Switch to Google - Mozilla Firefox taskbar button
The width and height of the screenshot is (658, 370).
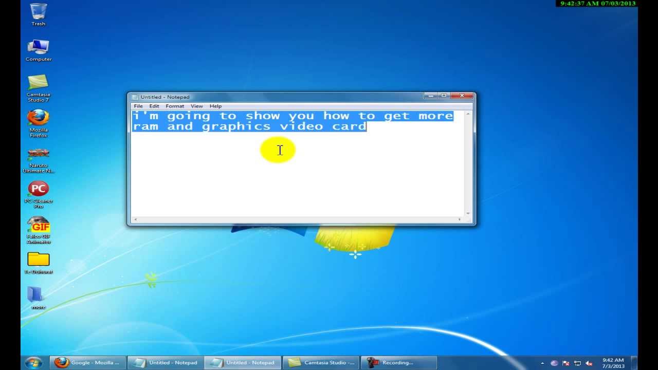click(88, 362)
